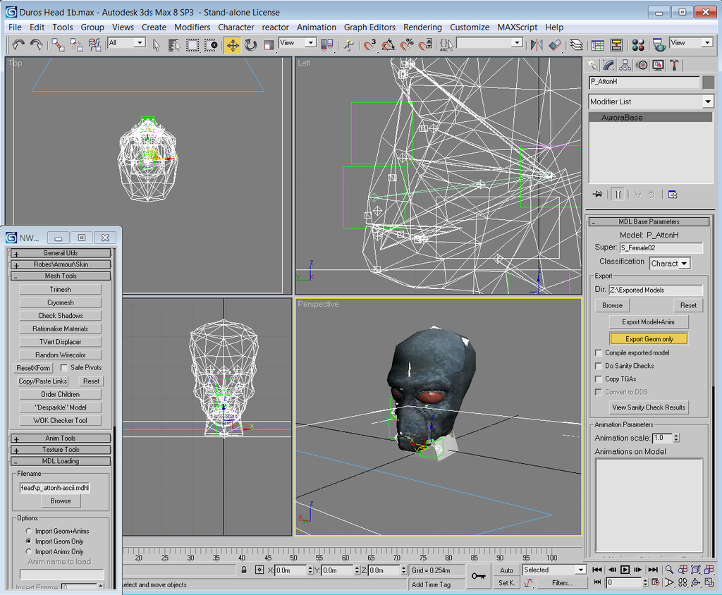
Task: Click the Quick Render teapot icon
Action: pyautogui.click(x=659, y=44)
